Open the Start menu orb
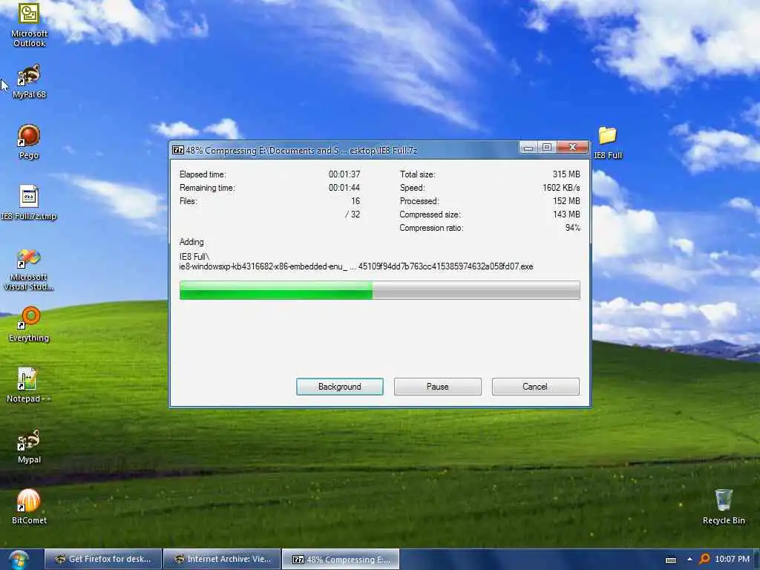The height and width of the screenshot is (570, 760). pos(19,560)
